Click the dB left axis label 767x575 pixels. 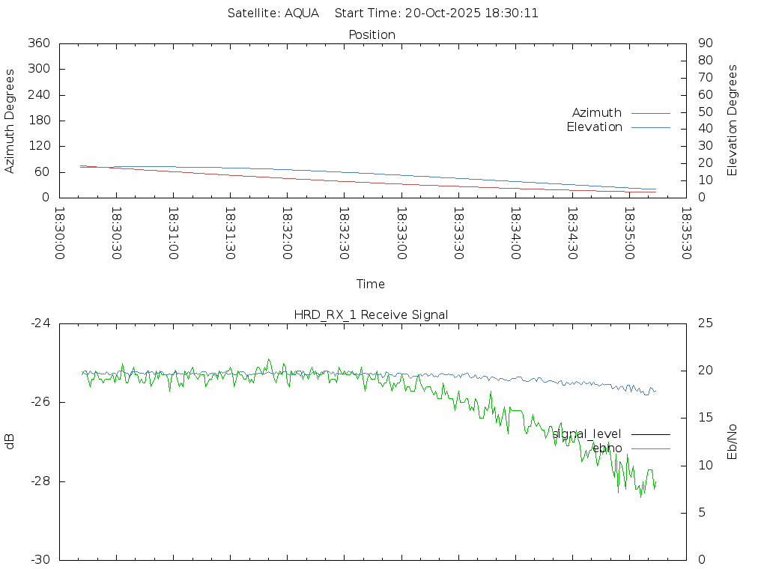pyautogui.click(x=10, y=442)
